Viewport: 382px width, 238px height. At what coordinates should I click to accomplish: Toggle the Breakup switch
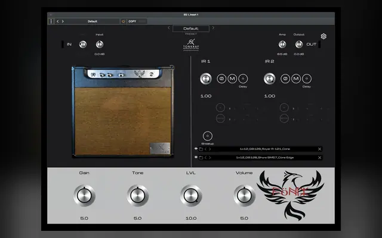(208, 136)
